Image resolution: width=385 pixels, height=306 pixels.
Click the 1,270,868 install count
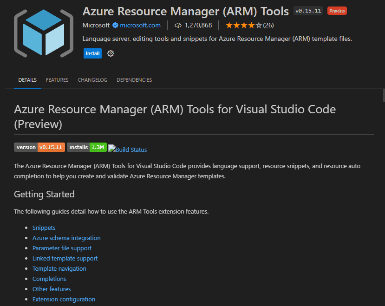(x=198, y=25)
